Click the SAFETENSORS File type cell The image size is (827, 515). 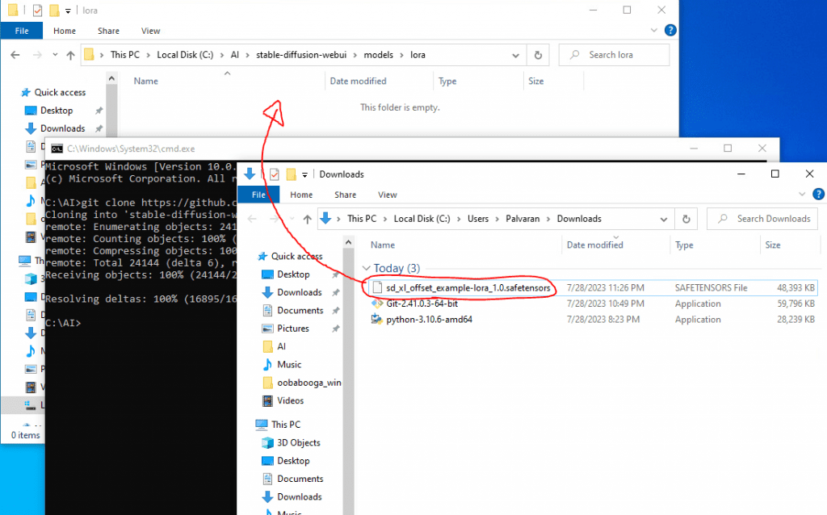tap(711, 288)
